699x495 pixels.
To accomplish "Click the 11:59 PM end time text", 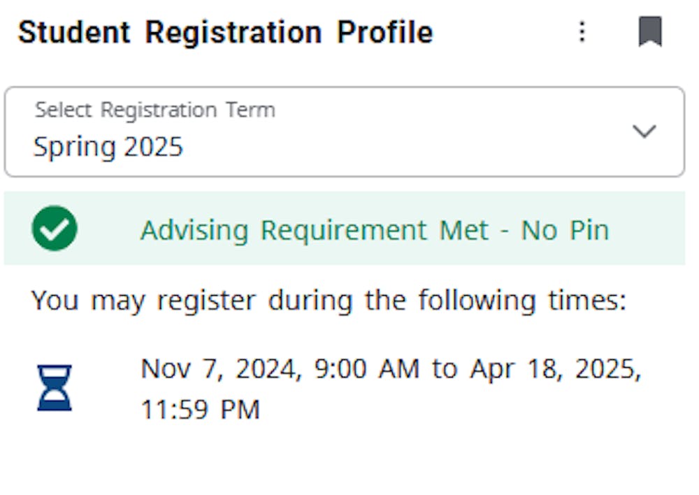I will pyautogui.click(x=201, y=409).
